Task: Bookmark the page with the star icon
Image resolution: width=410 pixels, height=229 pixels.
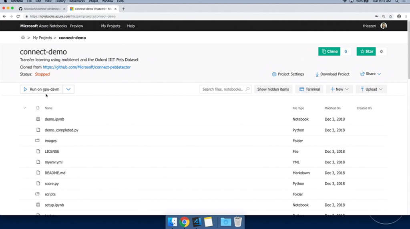Action: (x=390, y=16)
